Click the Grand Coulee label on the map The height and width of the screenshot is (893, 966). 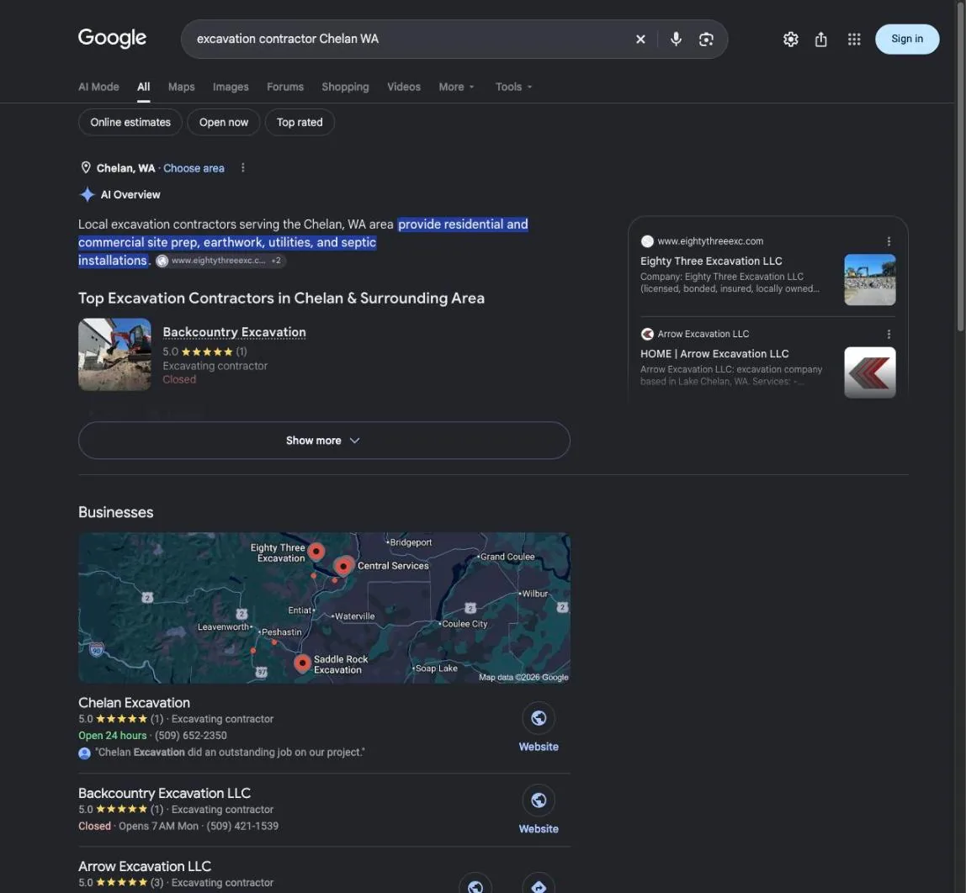click(x=507, y=557)
